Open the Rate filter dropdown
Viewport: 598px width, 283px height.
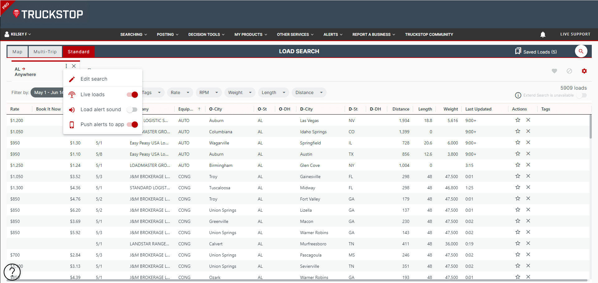180,92
